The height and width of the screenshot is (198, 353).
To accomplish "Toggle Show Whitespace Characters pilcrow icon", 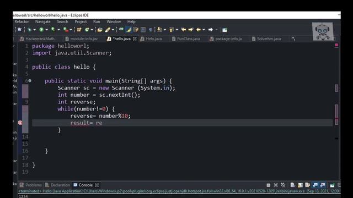I will click(x=150, y=30).
